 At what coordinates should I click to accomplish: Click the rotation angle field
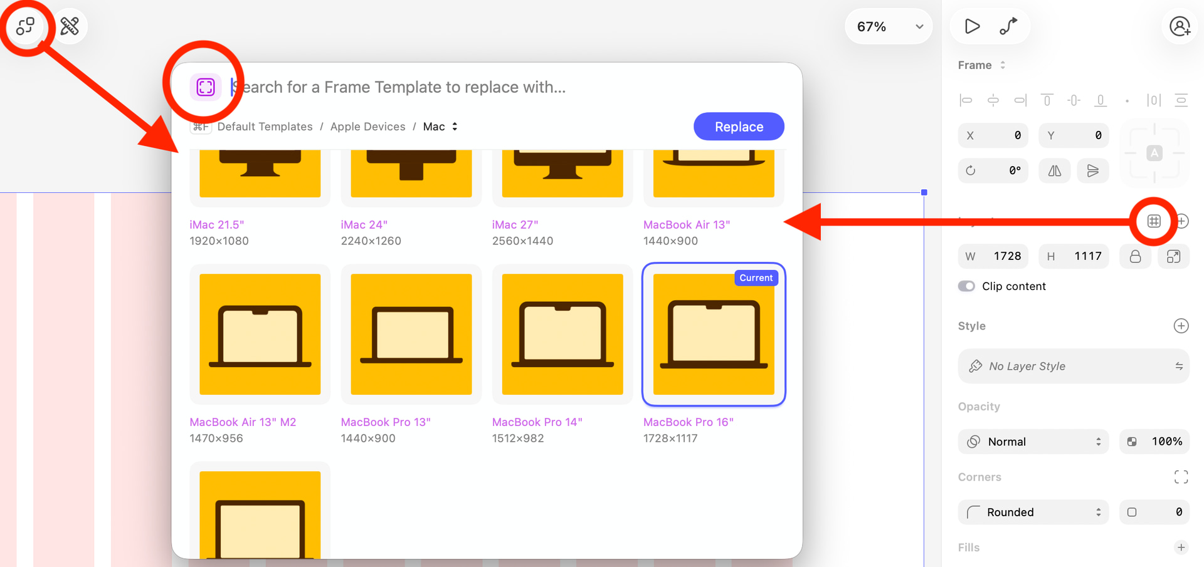pyautogui.click(x=993, y=170)
